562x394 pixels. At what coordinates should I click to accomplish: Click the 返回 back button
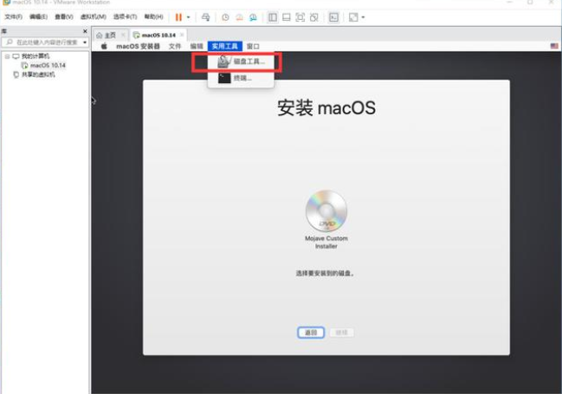pyautogui.click(x=311, y=333)
